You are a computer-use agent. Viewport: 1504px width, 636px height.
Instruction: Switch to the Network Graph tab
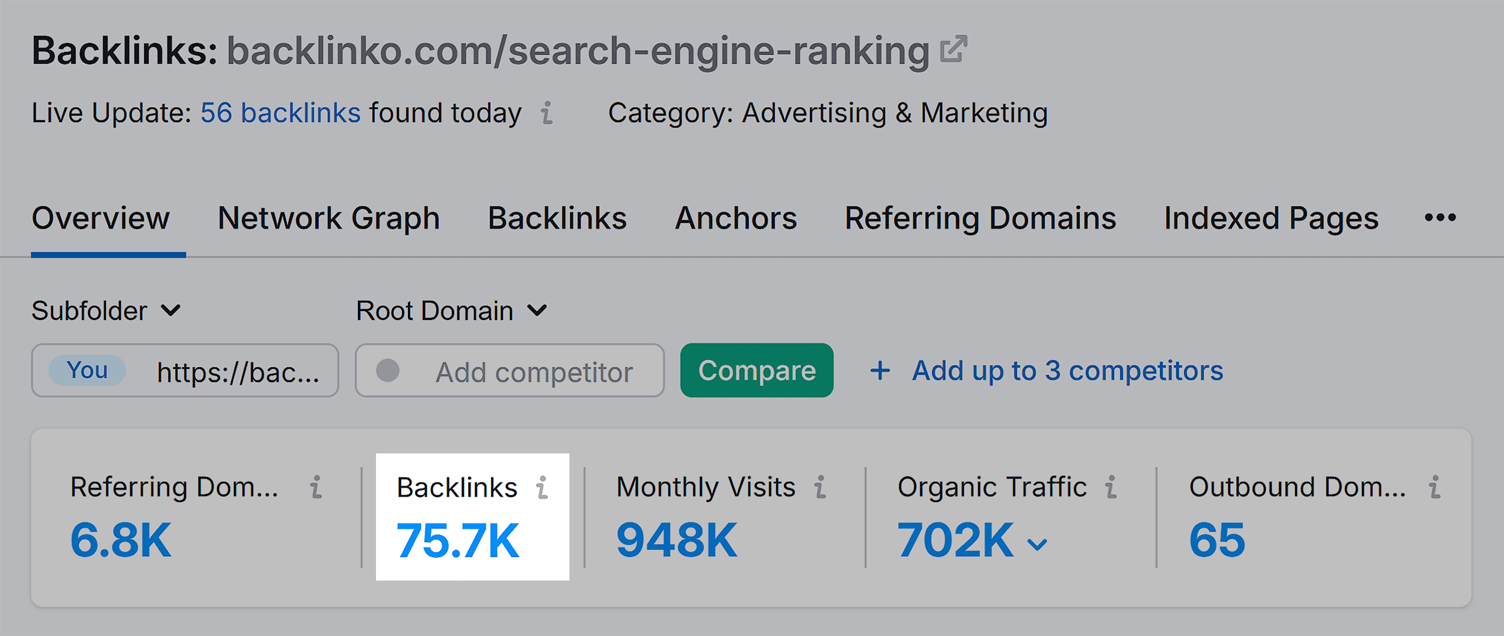(x=328, y=218)
